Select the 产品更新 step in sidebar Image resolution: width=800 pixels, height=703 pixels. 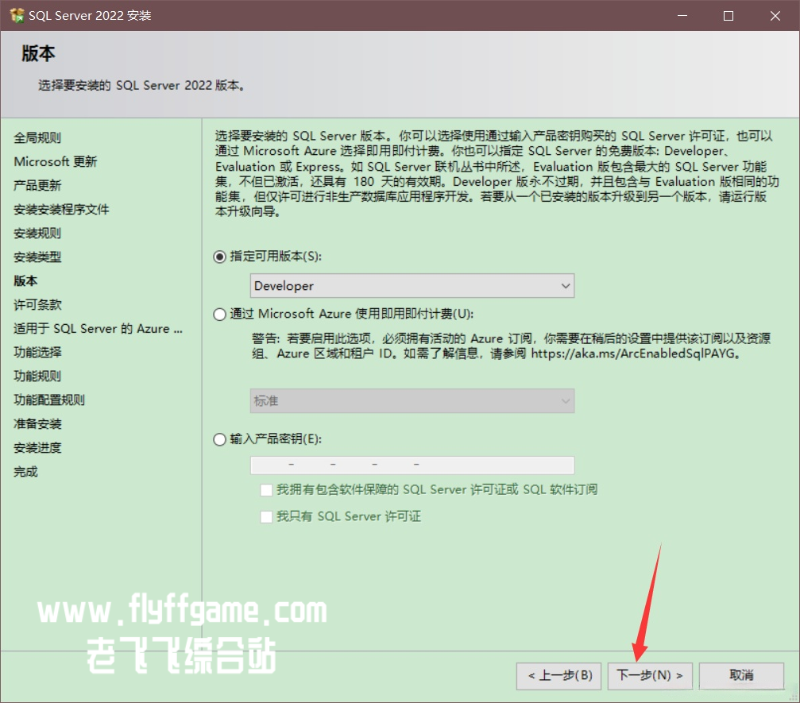coord(37,186)
